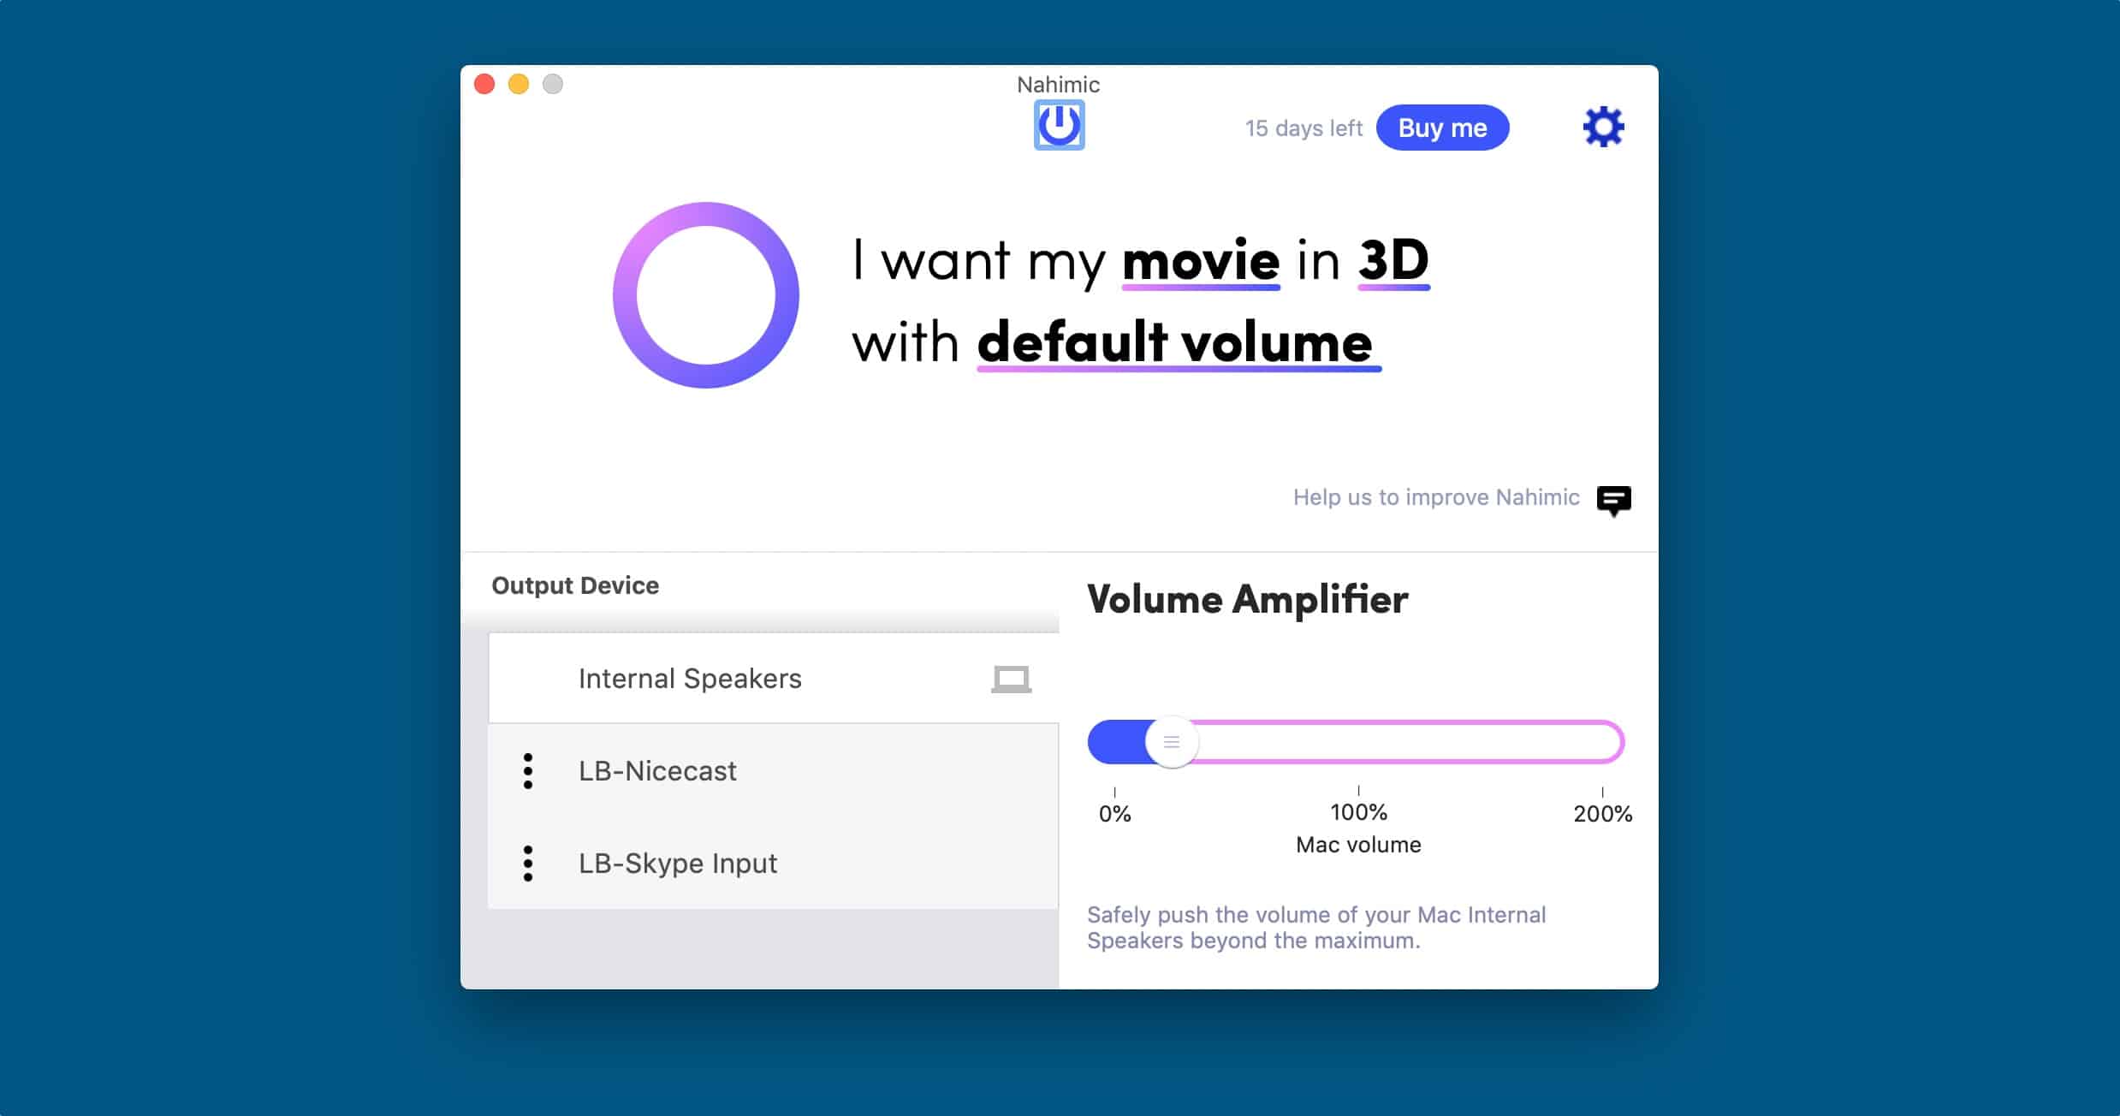
Task: Set volume amplifier to the 100% mark
Action: [x=1358, y=742]
